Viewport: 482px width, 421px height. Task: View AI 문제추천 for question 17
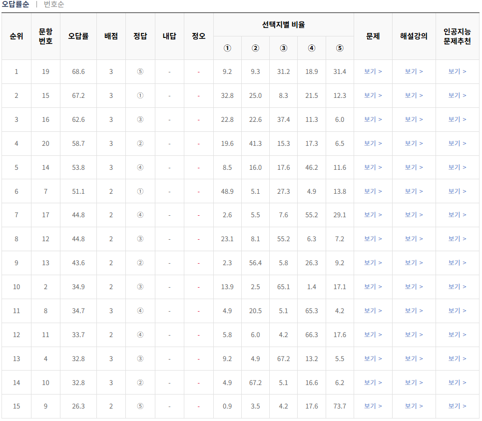457,215
